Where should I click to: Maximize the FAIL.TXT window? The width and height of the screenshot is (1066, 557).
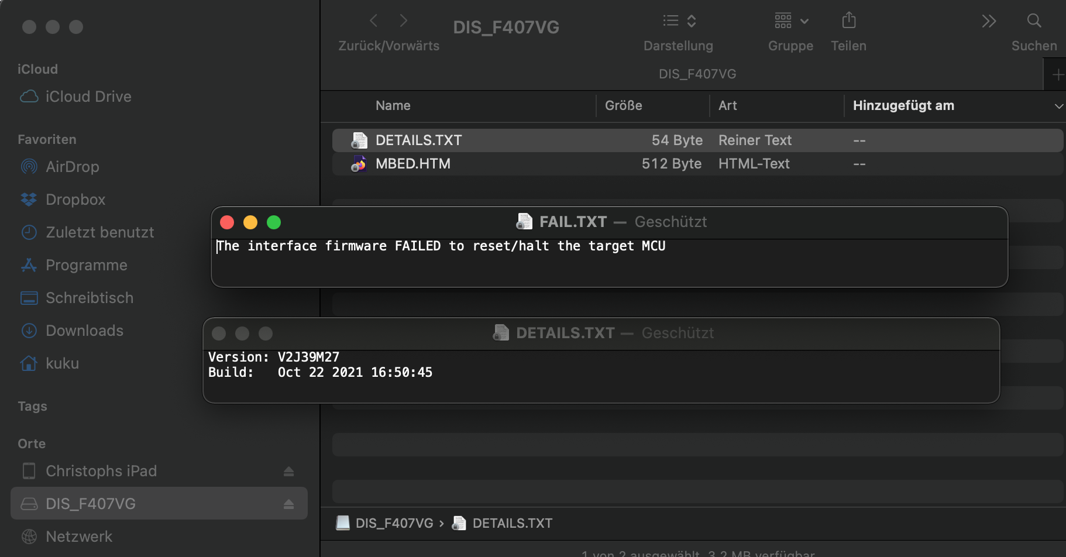(x=274, y=222)
